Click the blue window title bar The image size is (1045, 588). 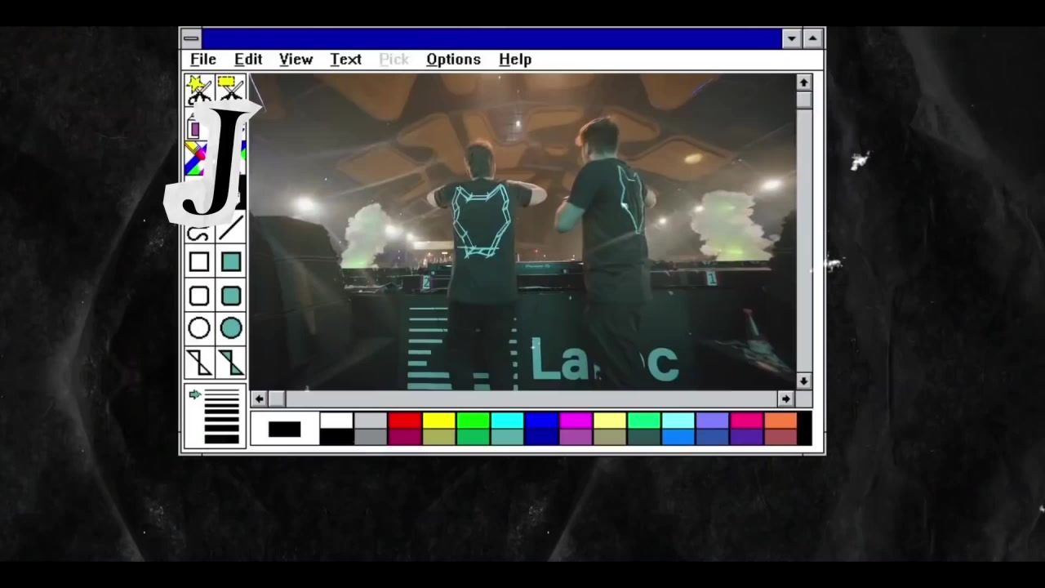tap(491, 38)
